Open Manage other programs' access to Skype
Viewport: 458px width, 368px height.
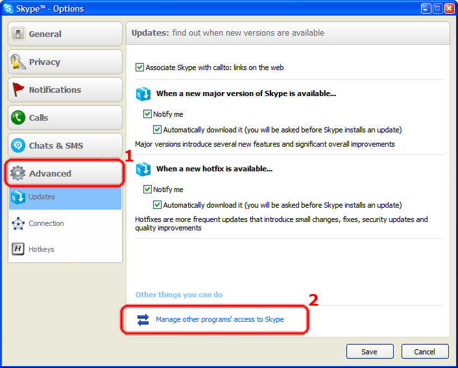tap(220, 319)
